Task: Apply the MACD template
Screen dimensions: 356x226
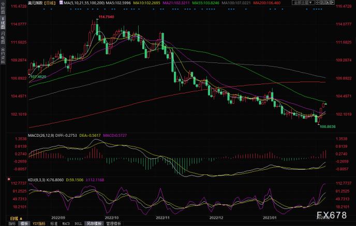Action: pyautogui.click(x=66, y=223)
